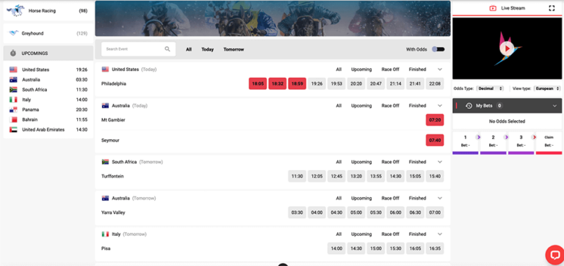This screenshot has width=564, height=266.
Task: Select the All date filter tab
Action: tap(189, 50)
